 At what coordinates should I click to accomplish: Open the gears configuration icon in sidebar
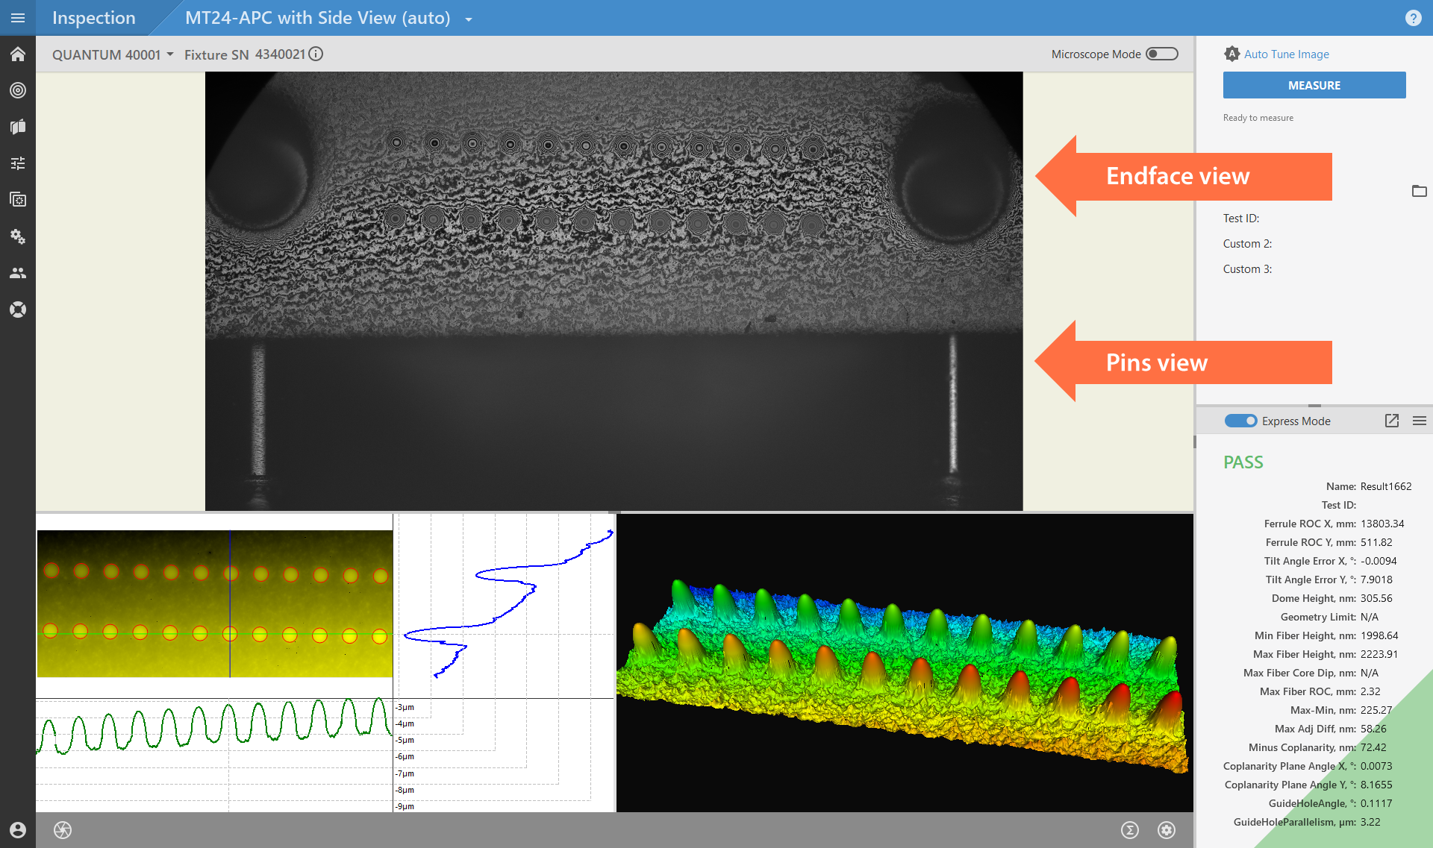[x=18, y=236]
